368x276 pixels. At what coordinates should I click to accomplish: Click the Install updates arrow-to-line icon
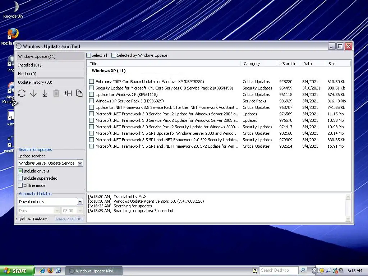(45, 93)
